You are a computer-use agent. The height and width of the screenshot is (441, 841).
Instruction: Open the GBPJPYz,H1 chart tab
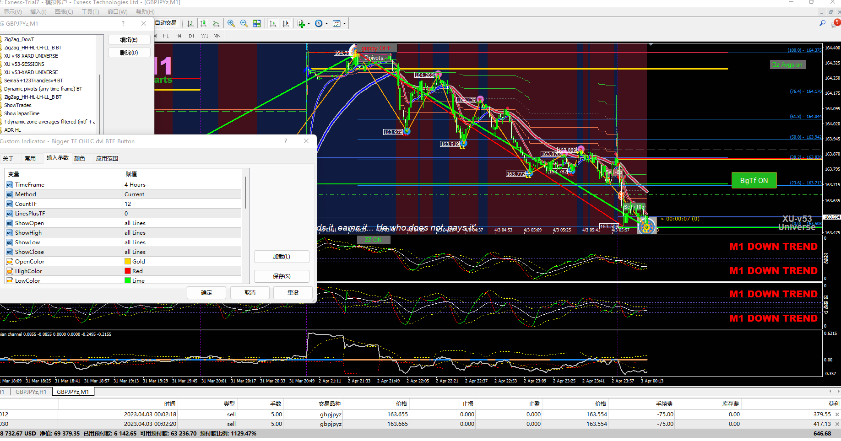coord(31,392)
